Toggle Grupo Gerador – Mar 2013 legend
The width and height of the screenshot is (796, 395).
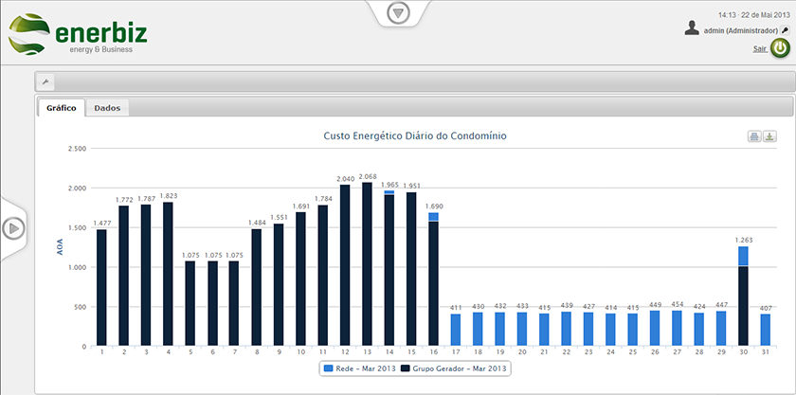[x=454, y=368]
